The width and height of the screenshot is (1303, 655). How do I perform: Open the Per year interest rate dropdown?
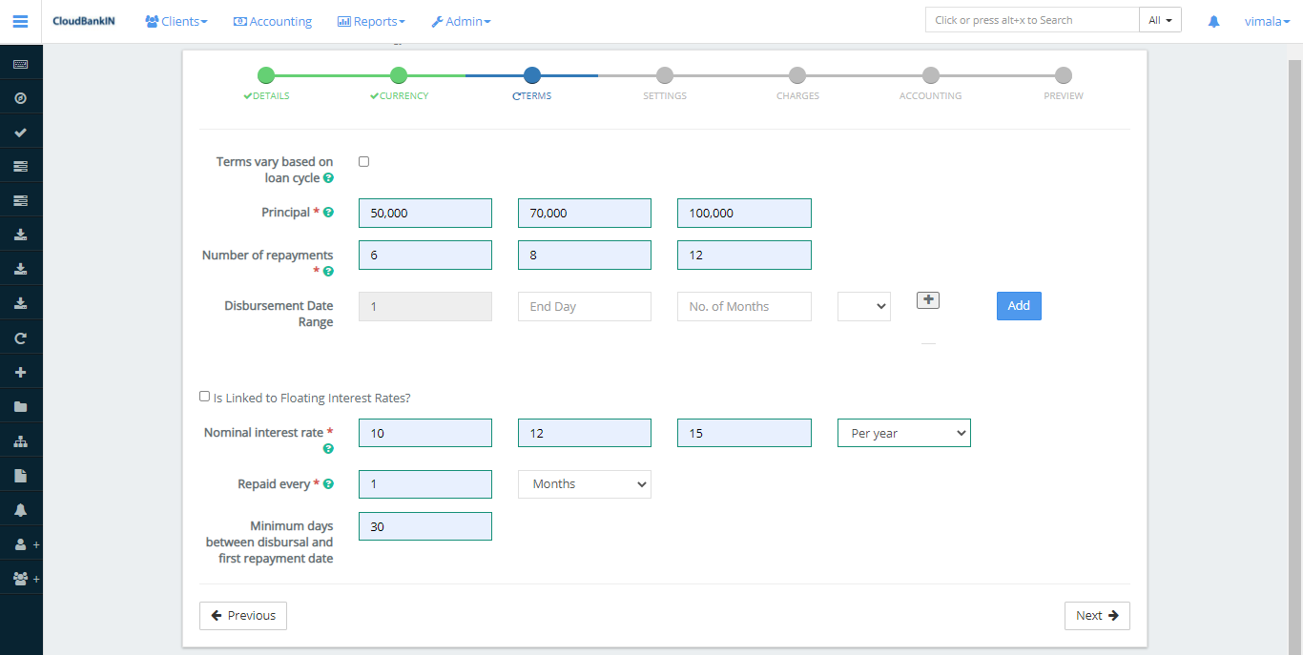pos(903,433)
